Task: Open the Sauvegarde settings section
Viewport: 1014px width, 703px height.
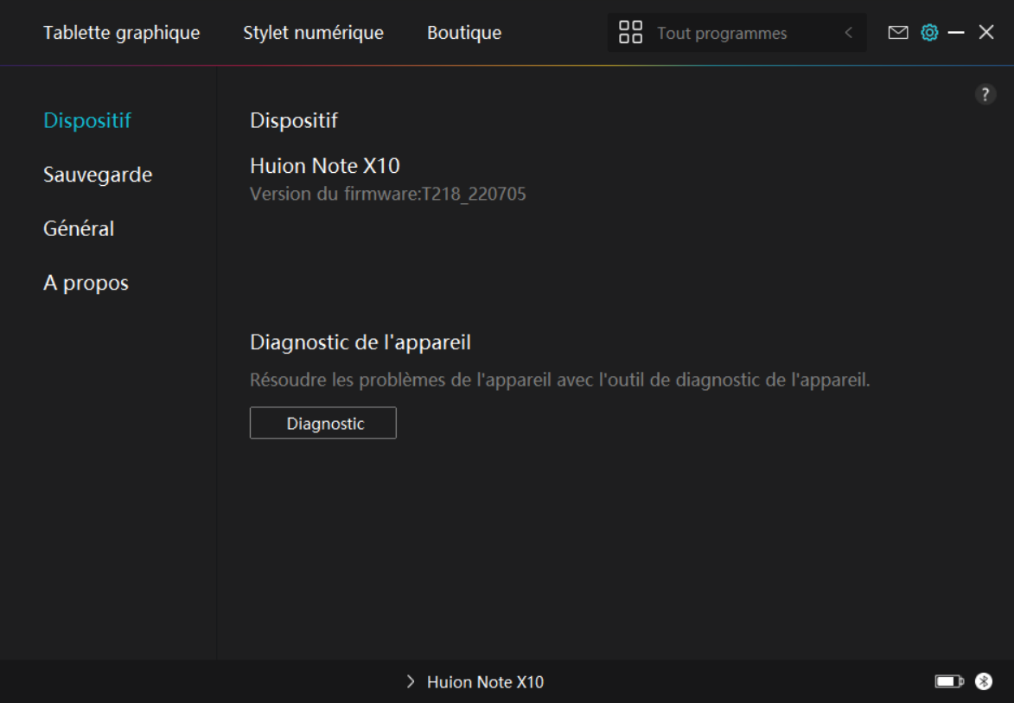Action: (x=98, y=175)
